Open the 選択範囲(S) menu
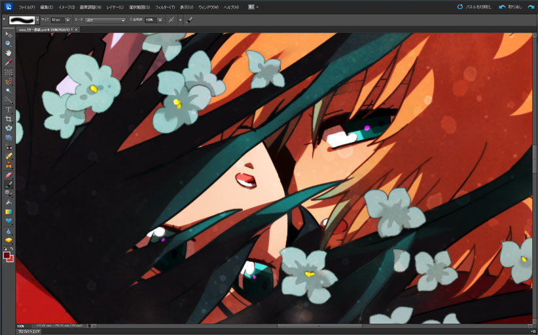The image size is (538, 335). [x=139, y=7]
